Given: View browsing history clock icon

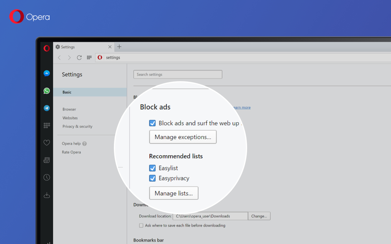Looking at the screenshot, I should [x=47, y=177].
